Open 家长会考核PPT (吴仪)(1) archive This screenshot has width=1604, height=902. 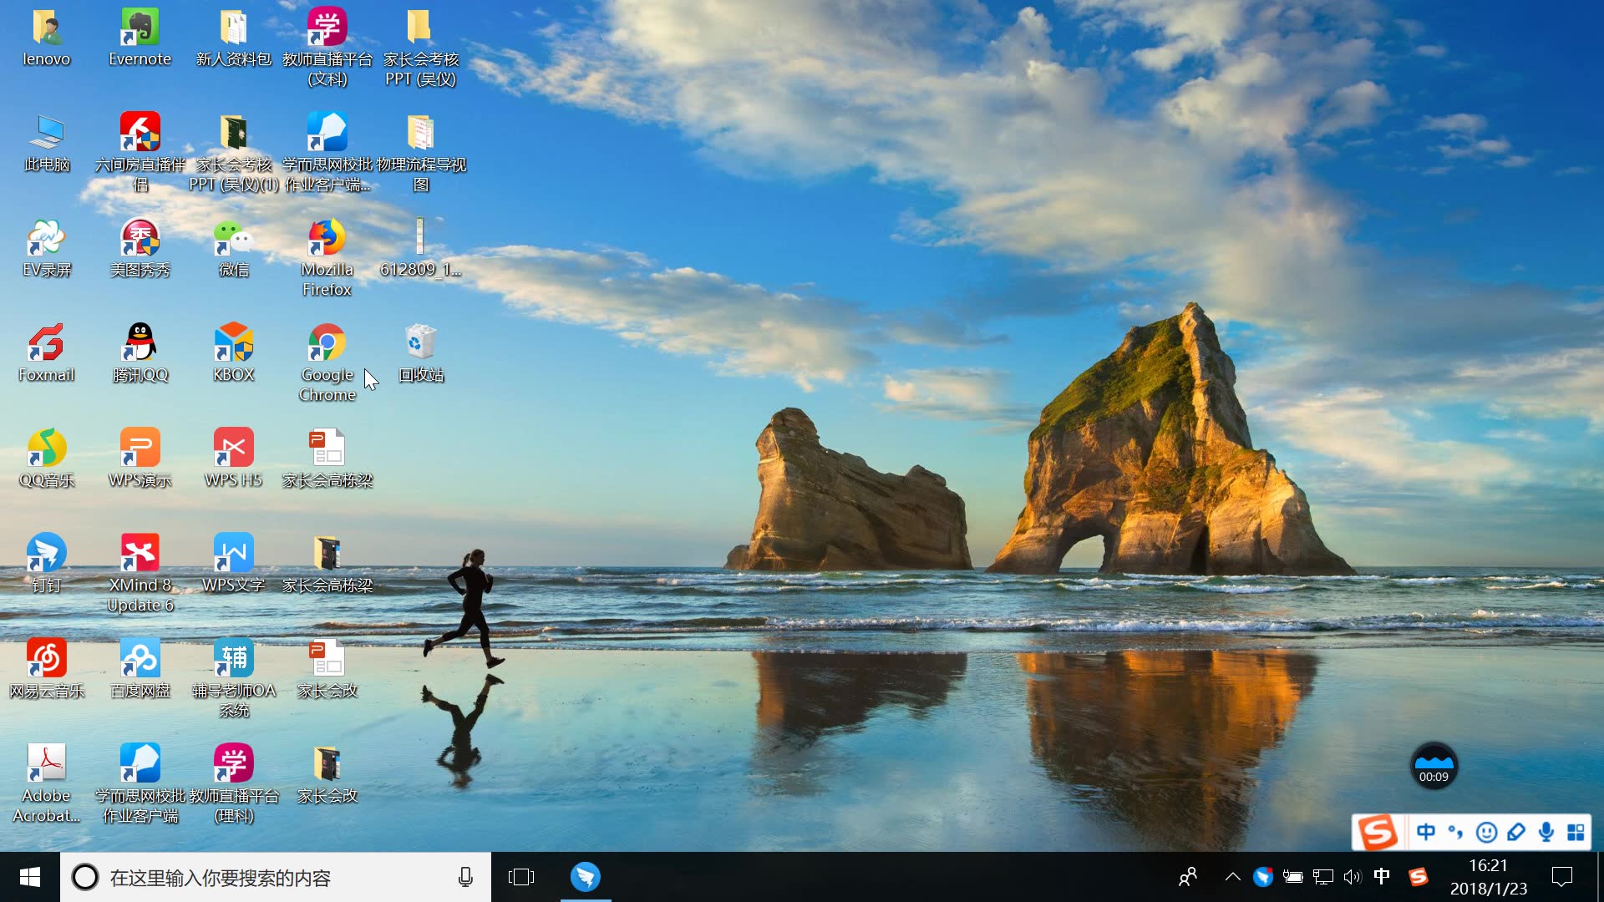tap(234, 153)
